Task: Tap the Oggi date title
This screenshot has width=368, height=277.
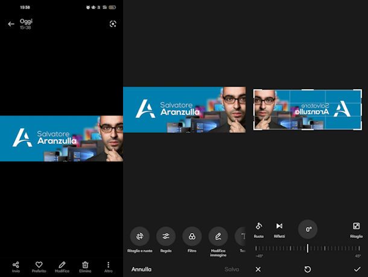Action: pyautogui.click(x=26, y=21)
